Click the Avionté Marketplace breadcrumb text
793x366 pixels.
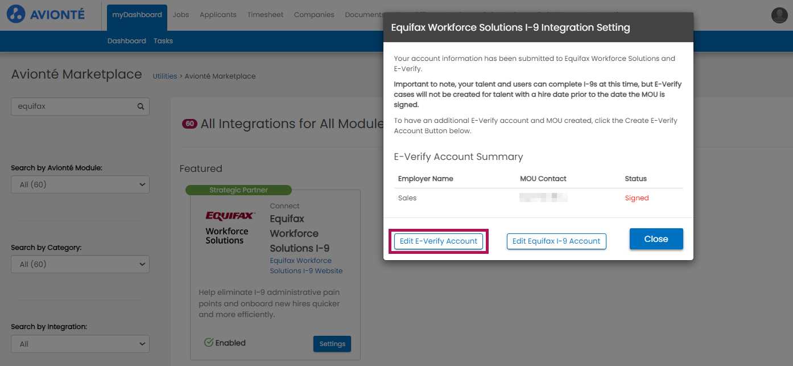(x=220, y=76)
